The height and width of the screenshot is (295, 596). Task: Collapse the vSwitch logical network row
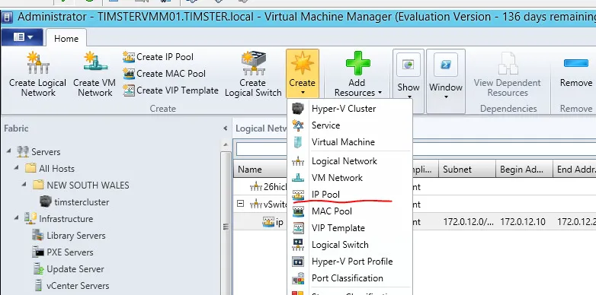point(240,204)
